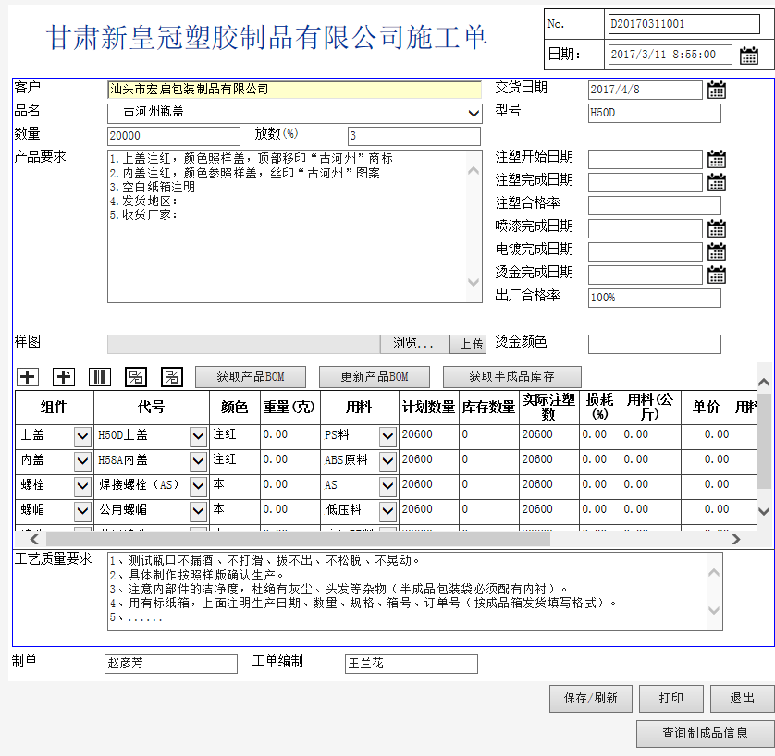This screenshot has width=775, height=756.
Task: Open the calendar next to top 日期 field
Action: tap(749, 55)
